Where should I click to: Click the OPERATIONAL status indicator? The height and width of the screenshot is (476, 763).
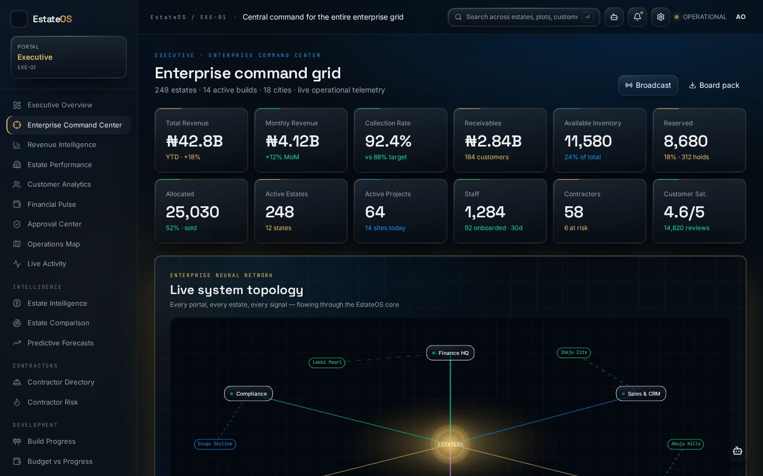[x=700, y=17]
